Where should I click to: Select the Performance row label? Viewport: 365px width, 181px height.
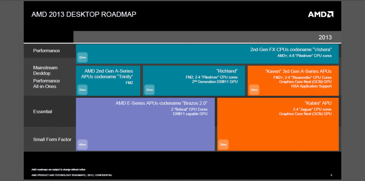(x=46, y=51)
